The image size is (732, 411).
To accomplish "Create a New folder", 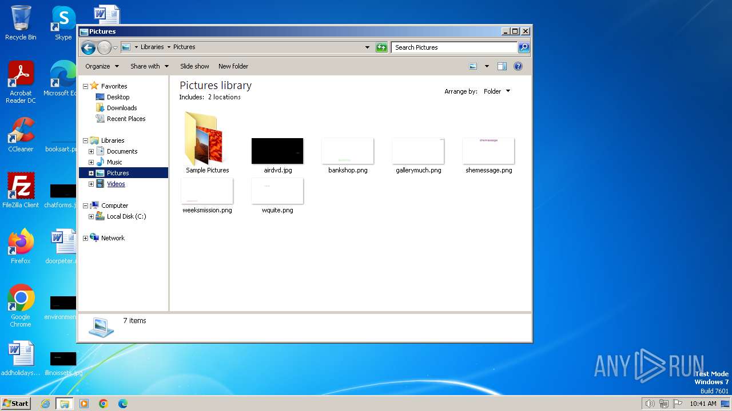I will pos(233,66).
